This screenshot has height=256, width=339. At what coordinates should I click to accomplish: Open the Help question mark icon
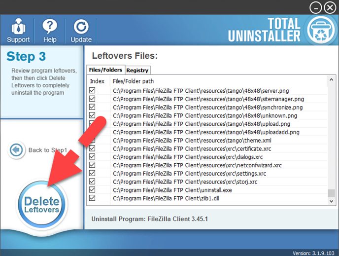(50, 26)
